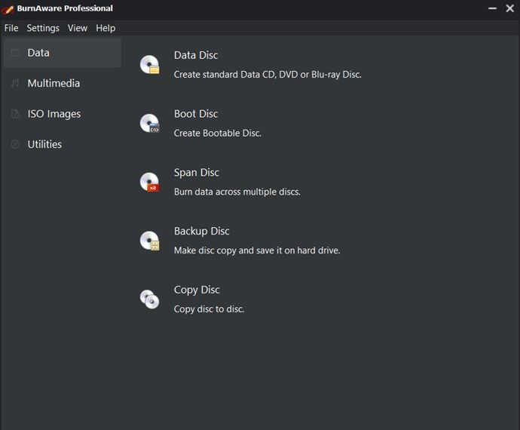This screenshot has width=520, height=430.
Task: Click the music note icon beside Multimedia
Action: pos(15,83)
